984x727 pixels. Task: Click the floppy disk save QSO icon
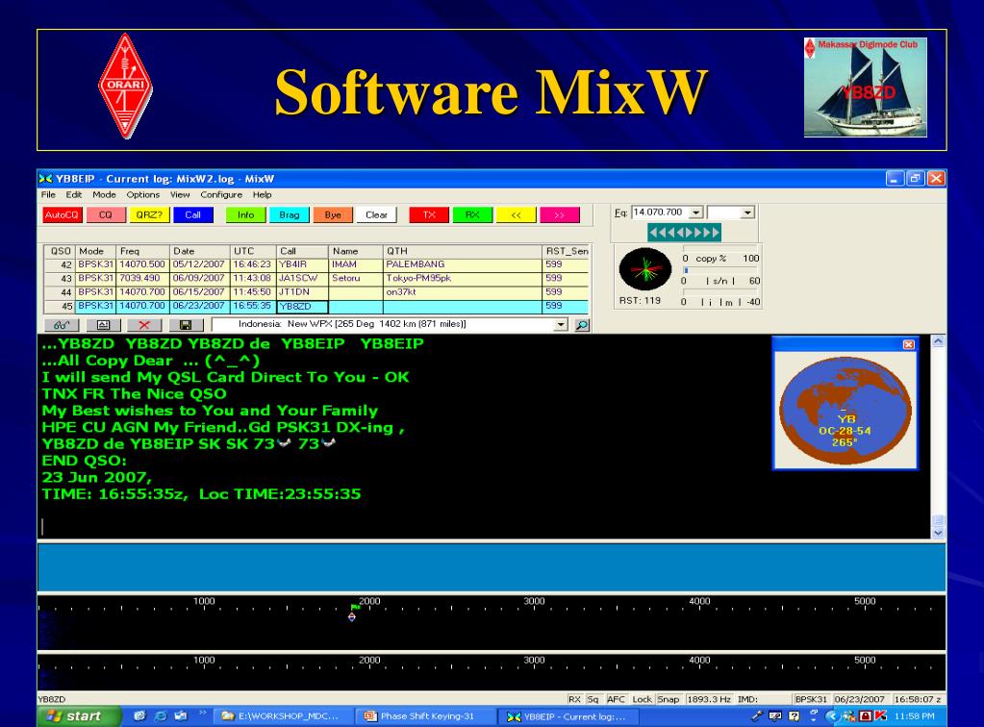point(186,325)
